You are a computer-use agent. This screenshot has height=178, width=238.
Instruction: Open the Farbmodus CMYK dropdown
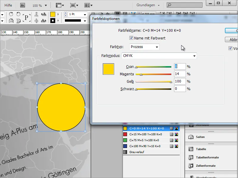[x=159, y=56]
